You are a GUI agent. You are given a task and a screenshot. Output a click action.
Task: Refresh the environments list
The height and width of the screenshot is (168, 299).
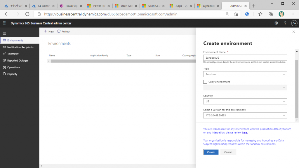click(64, 32)
